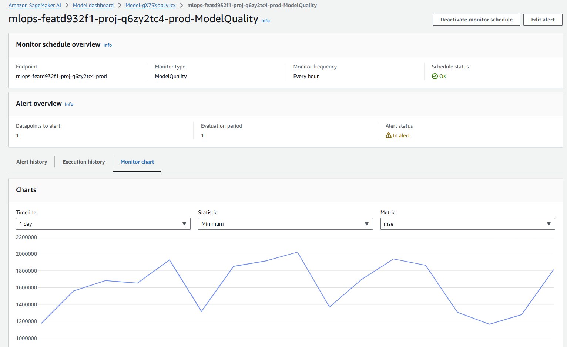This screenshot has height=347, width=567.
Task: Click the Datapoints to alert label
Action: pos(38,126)
